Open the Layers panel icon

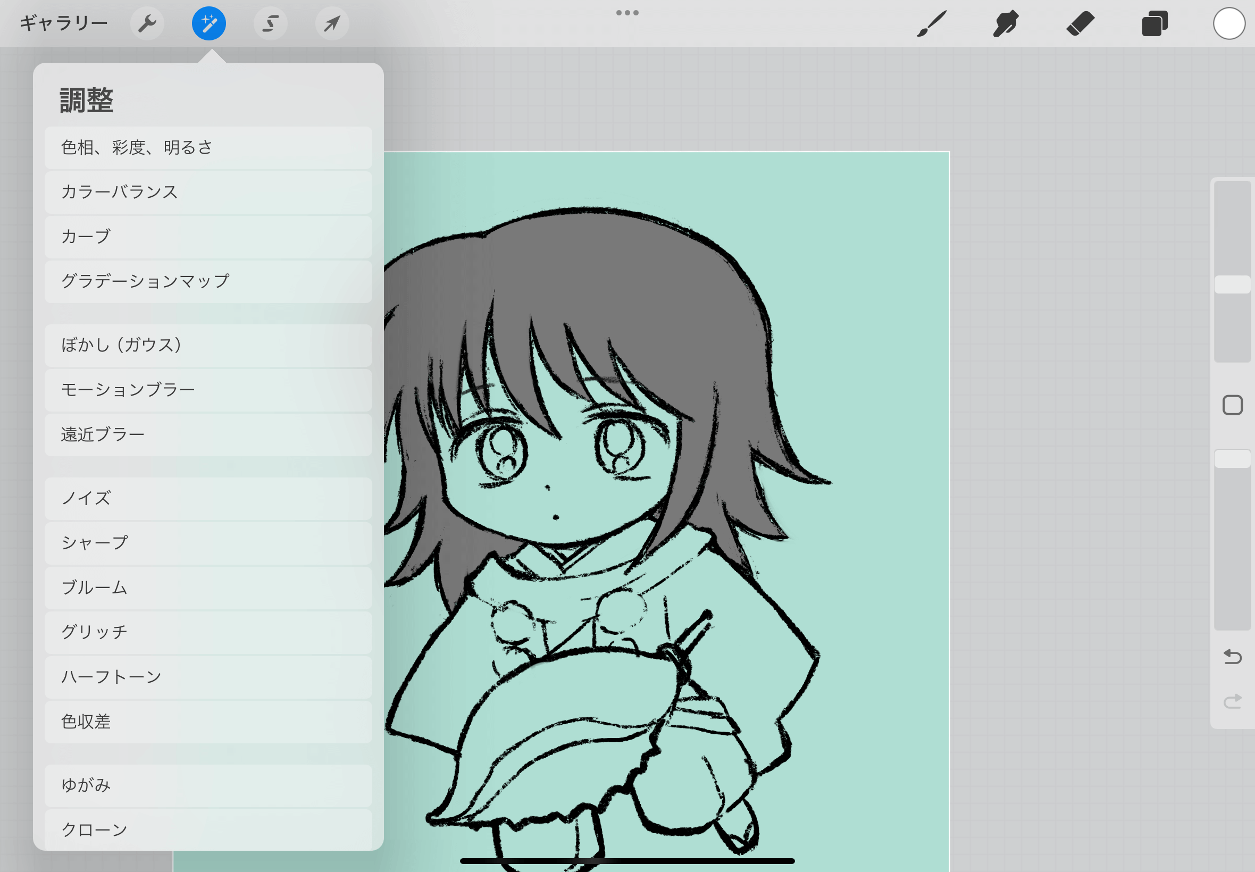(x=1154, y=23)
